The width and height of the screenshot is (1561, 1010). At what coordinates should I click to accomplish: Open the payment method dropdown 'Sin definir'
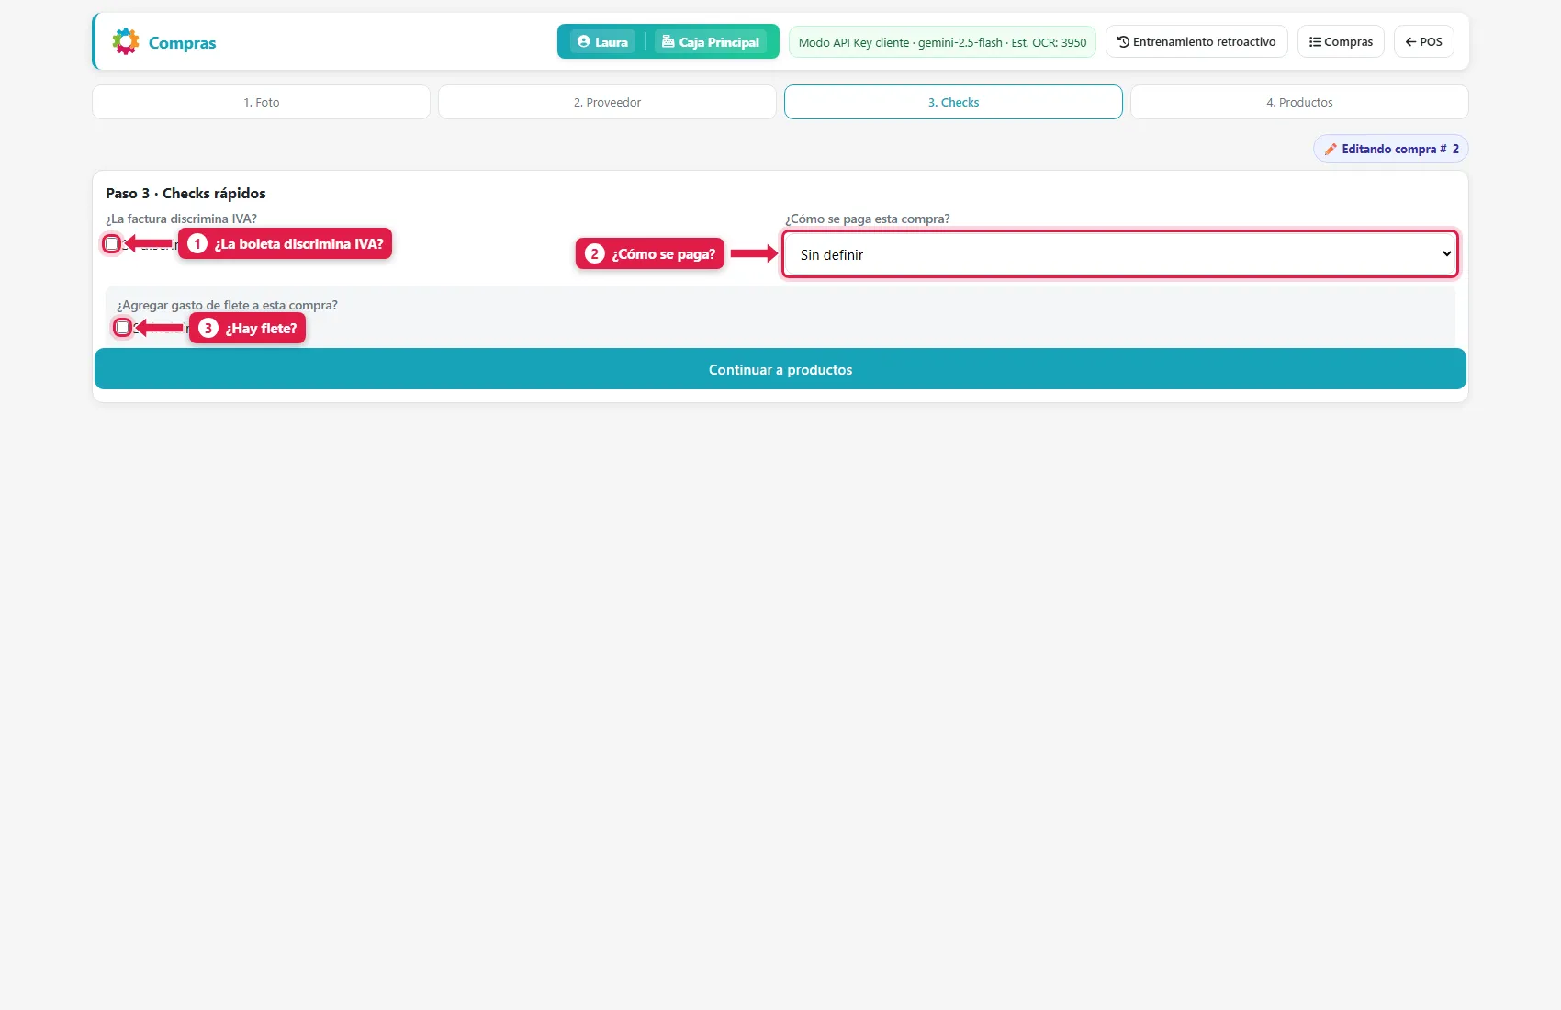(1120, 254)
